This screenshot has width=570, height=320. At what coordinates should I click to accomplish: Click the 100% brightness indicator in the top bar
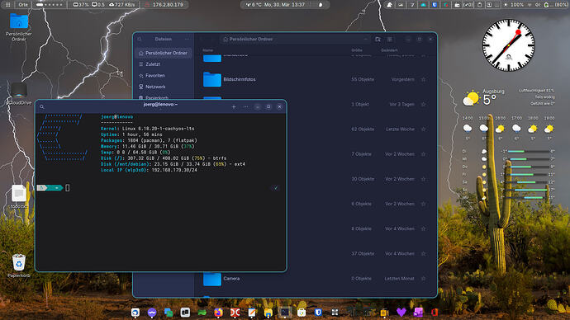click(514, 5)
